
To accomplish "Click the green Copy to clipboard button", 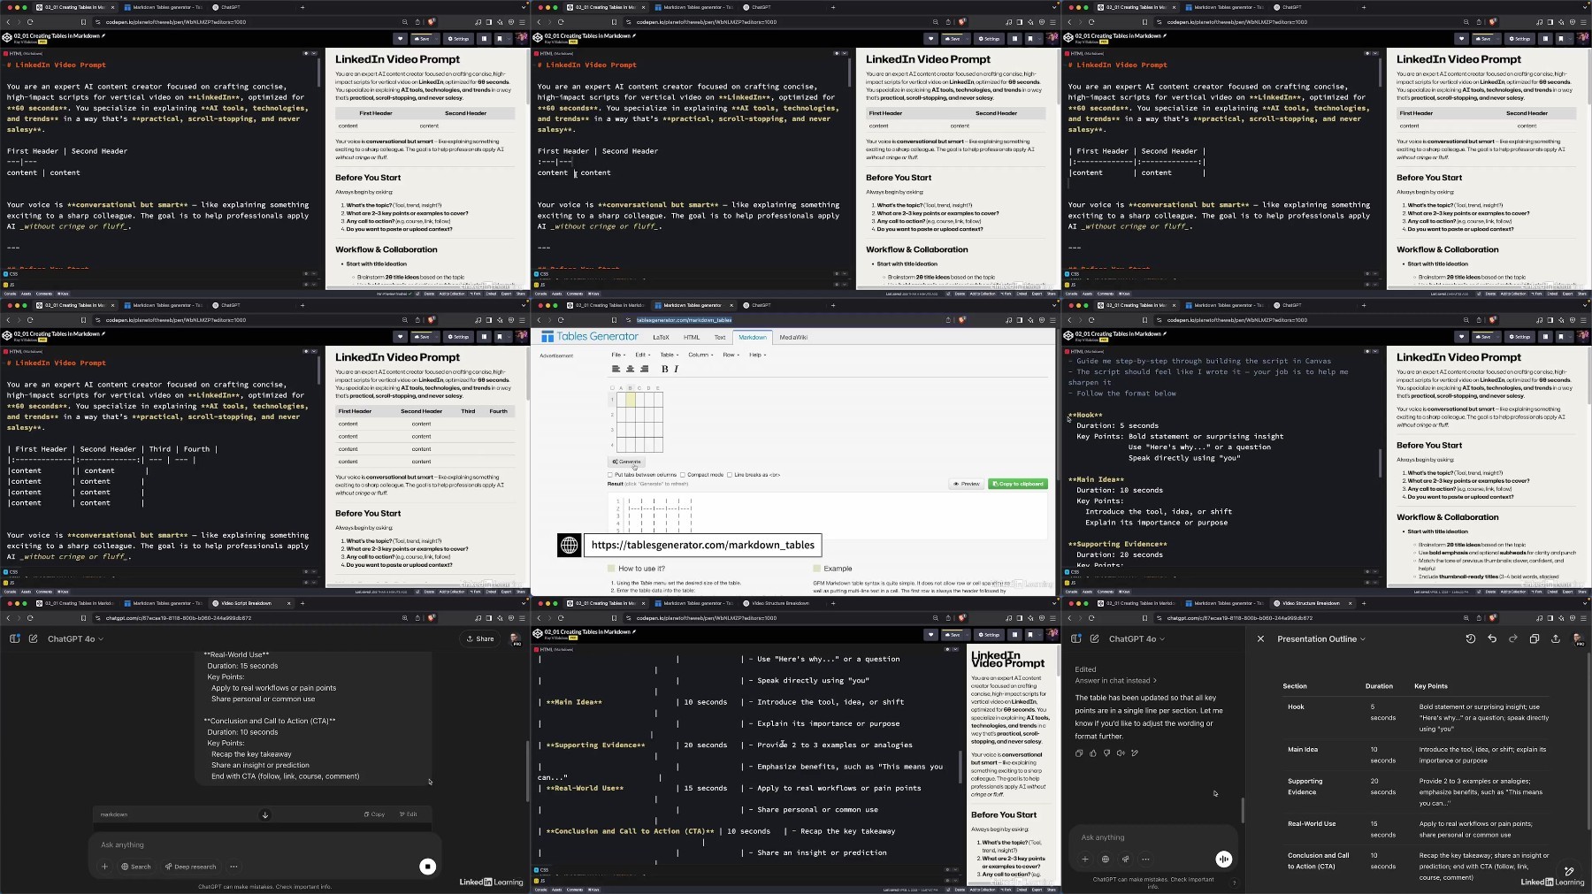I will point(1018,484).
